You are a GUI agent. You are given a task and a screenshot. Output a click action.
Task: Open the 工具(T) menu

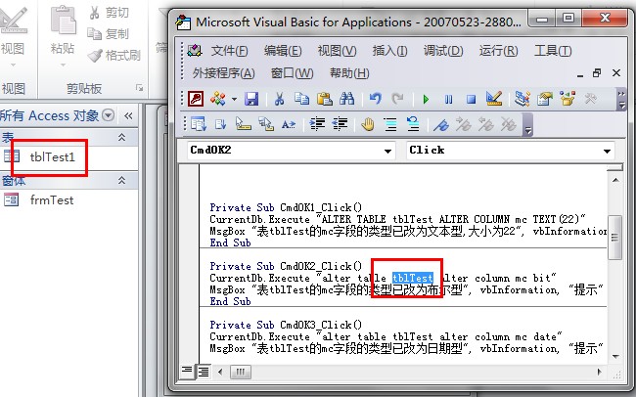click(553, 51)
